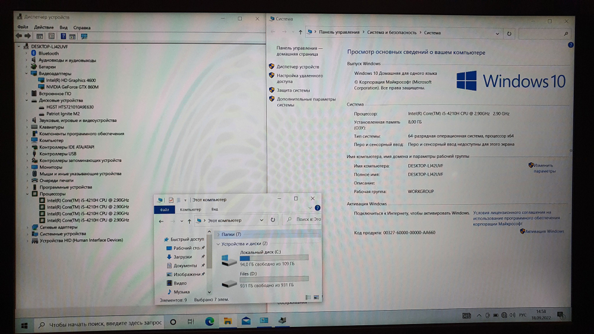The image size is (594, 334).
Task: Expand the Клавиатуры category
Action: [27, 127]
